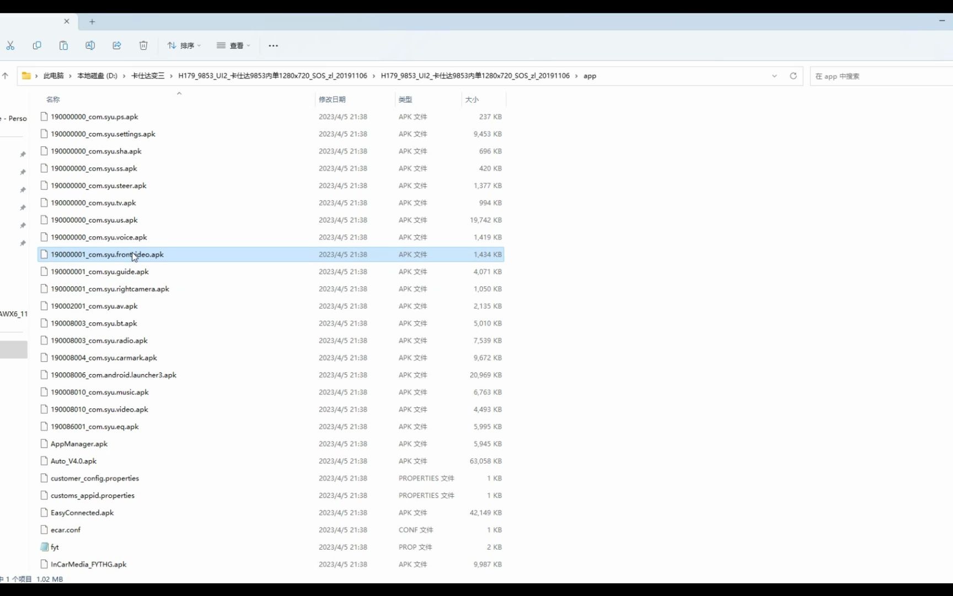Click the Delete trash icon
953x596 pixels.
[143, 45]
